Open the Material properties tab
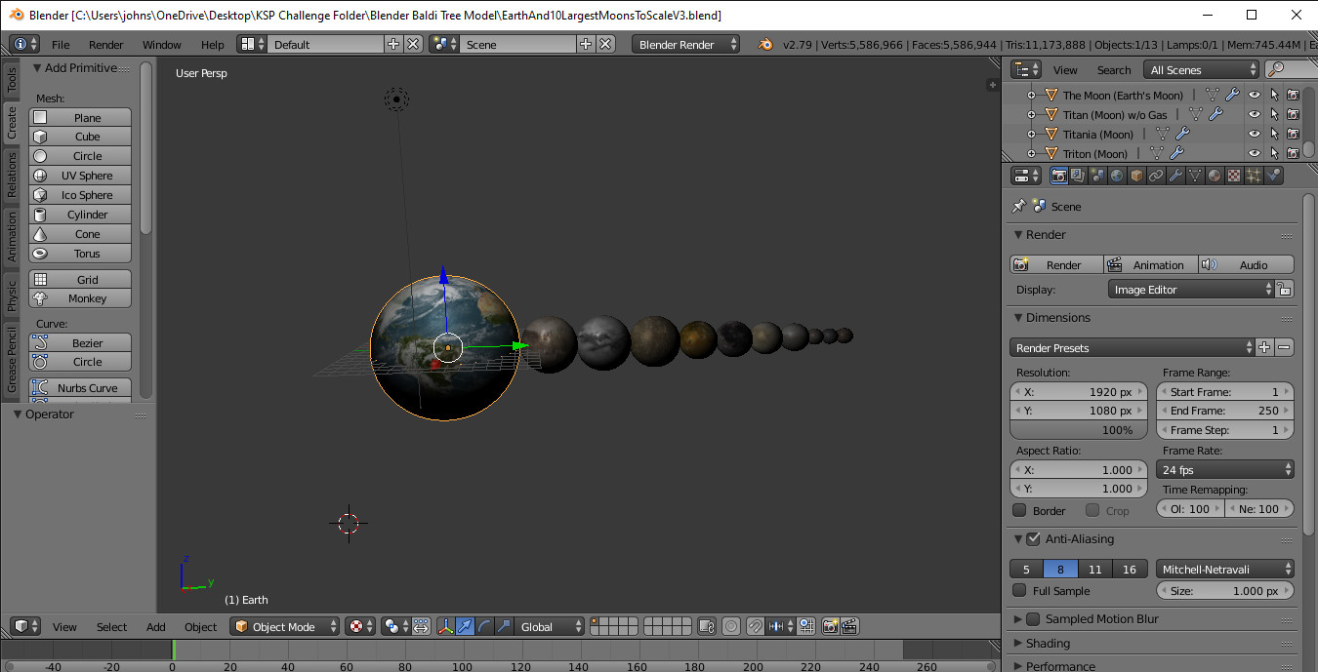Image resolution: width=1318 pixels, height=672 pixels. pyautogui.click(x=1215, y=175)
